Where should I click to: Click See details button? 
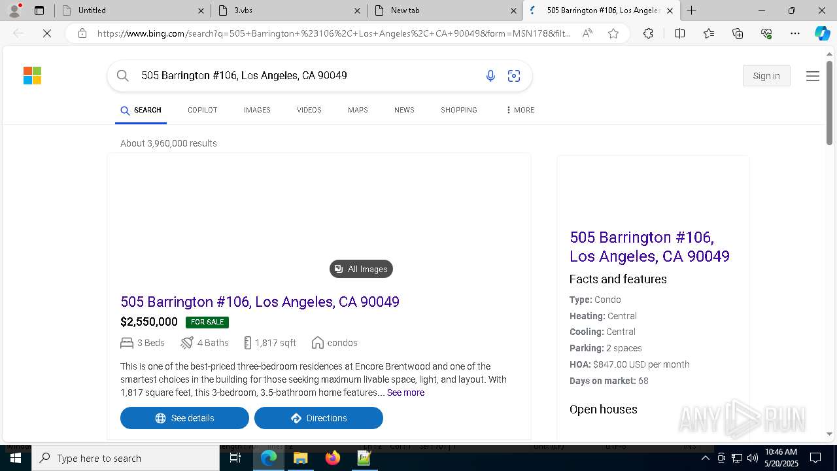tap(184, 418)
